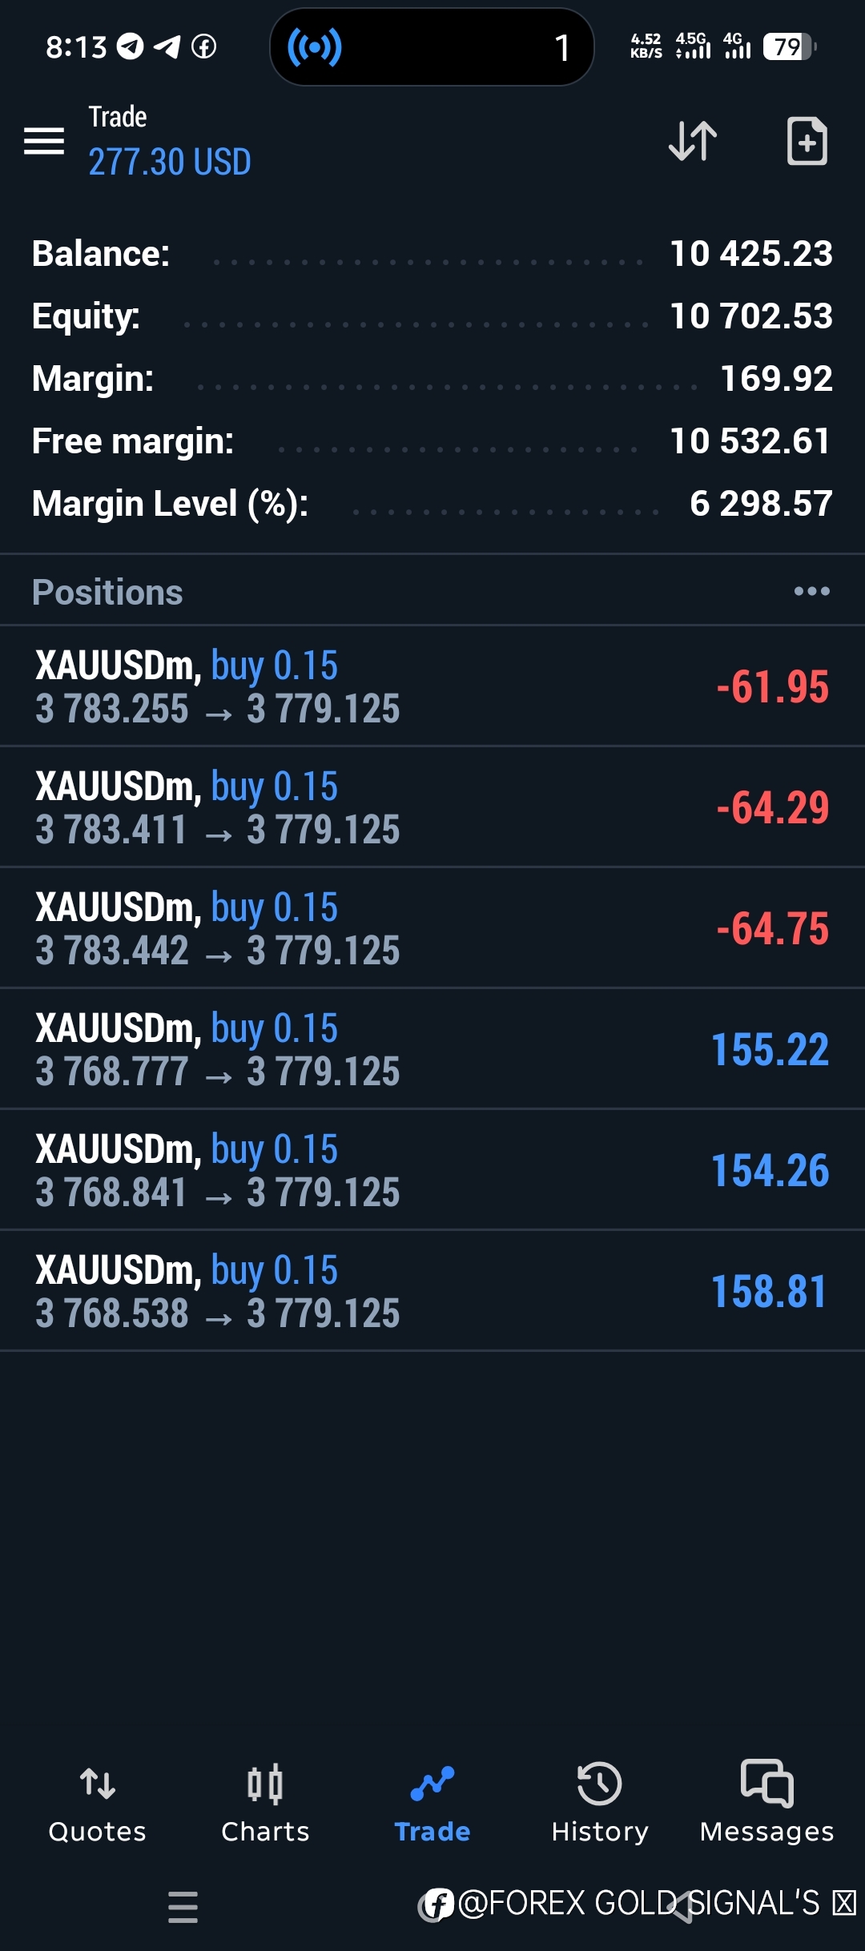Tap the hotspot live indicator pill
865x1951 pixels.
coord(432,47)
